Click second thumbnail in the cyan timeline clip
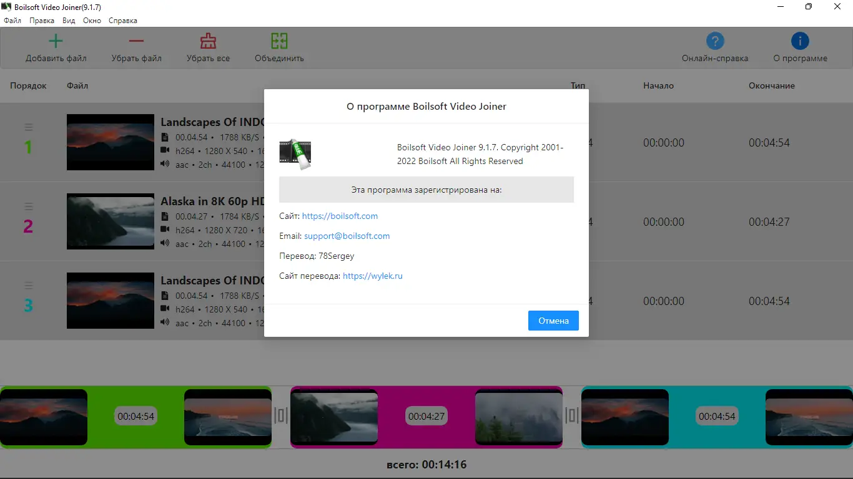This screenshot has width=853, height=479. [x=809, y=417]
